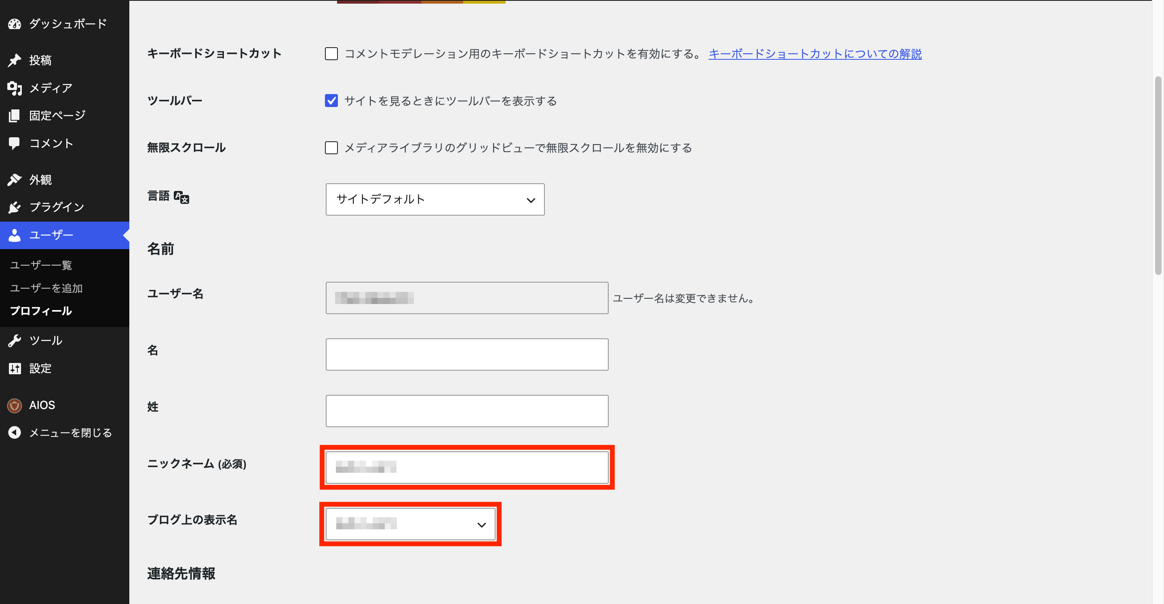Enable keyboard shortcuts for comment moderation checkbox
This screenshot has height=604, width=1164.
pos(331,54)
